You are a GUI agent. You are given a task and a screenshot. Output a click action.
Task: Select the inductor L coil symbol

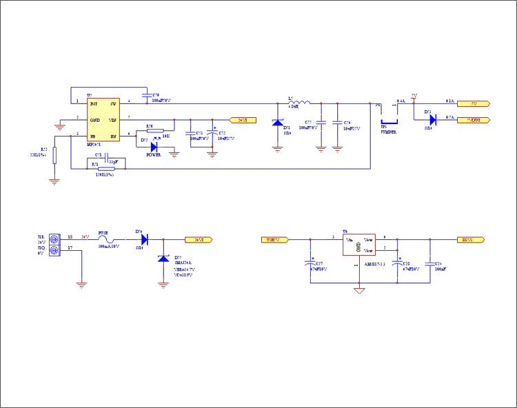click(x=301, y=103)
